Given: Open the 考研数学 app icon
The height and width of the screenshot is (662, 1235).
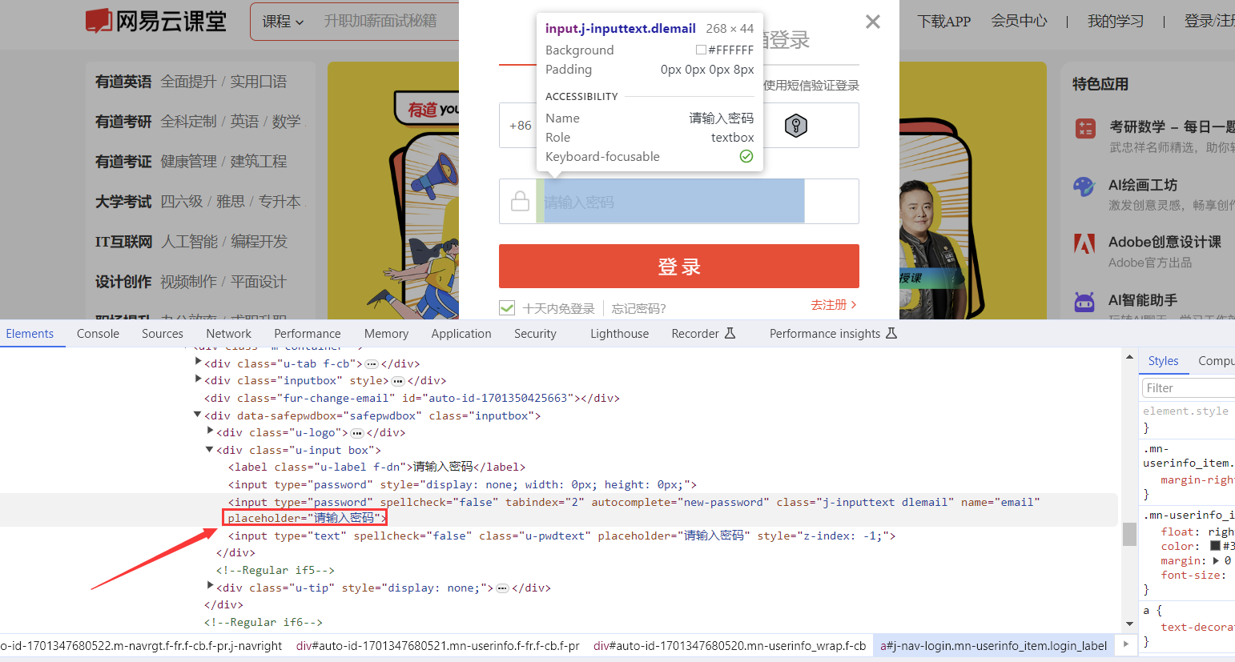Looking at the screenshot, I should 1085,128.
